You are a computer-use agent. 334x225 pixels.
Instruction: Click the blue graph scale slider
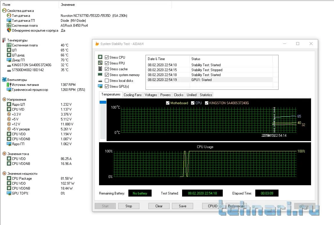point(103,102)
